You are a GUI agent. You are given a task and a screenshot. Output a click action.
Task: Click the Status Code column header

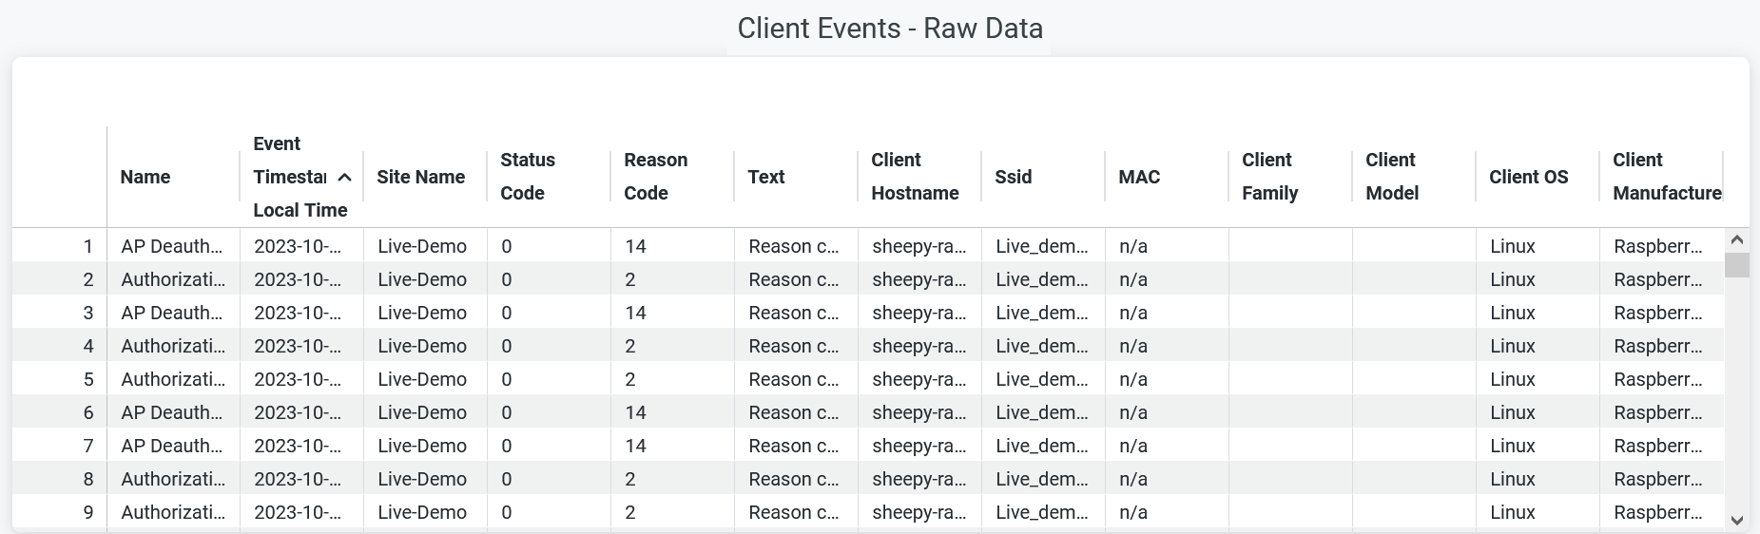point(528,177)
